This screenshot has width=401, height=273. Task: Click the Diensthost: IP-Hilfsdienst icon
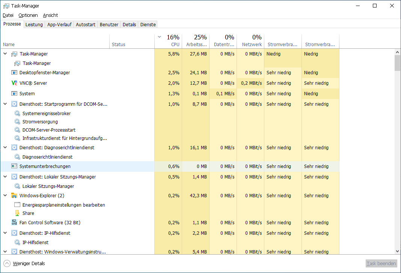coord(14,233)
